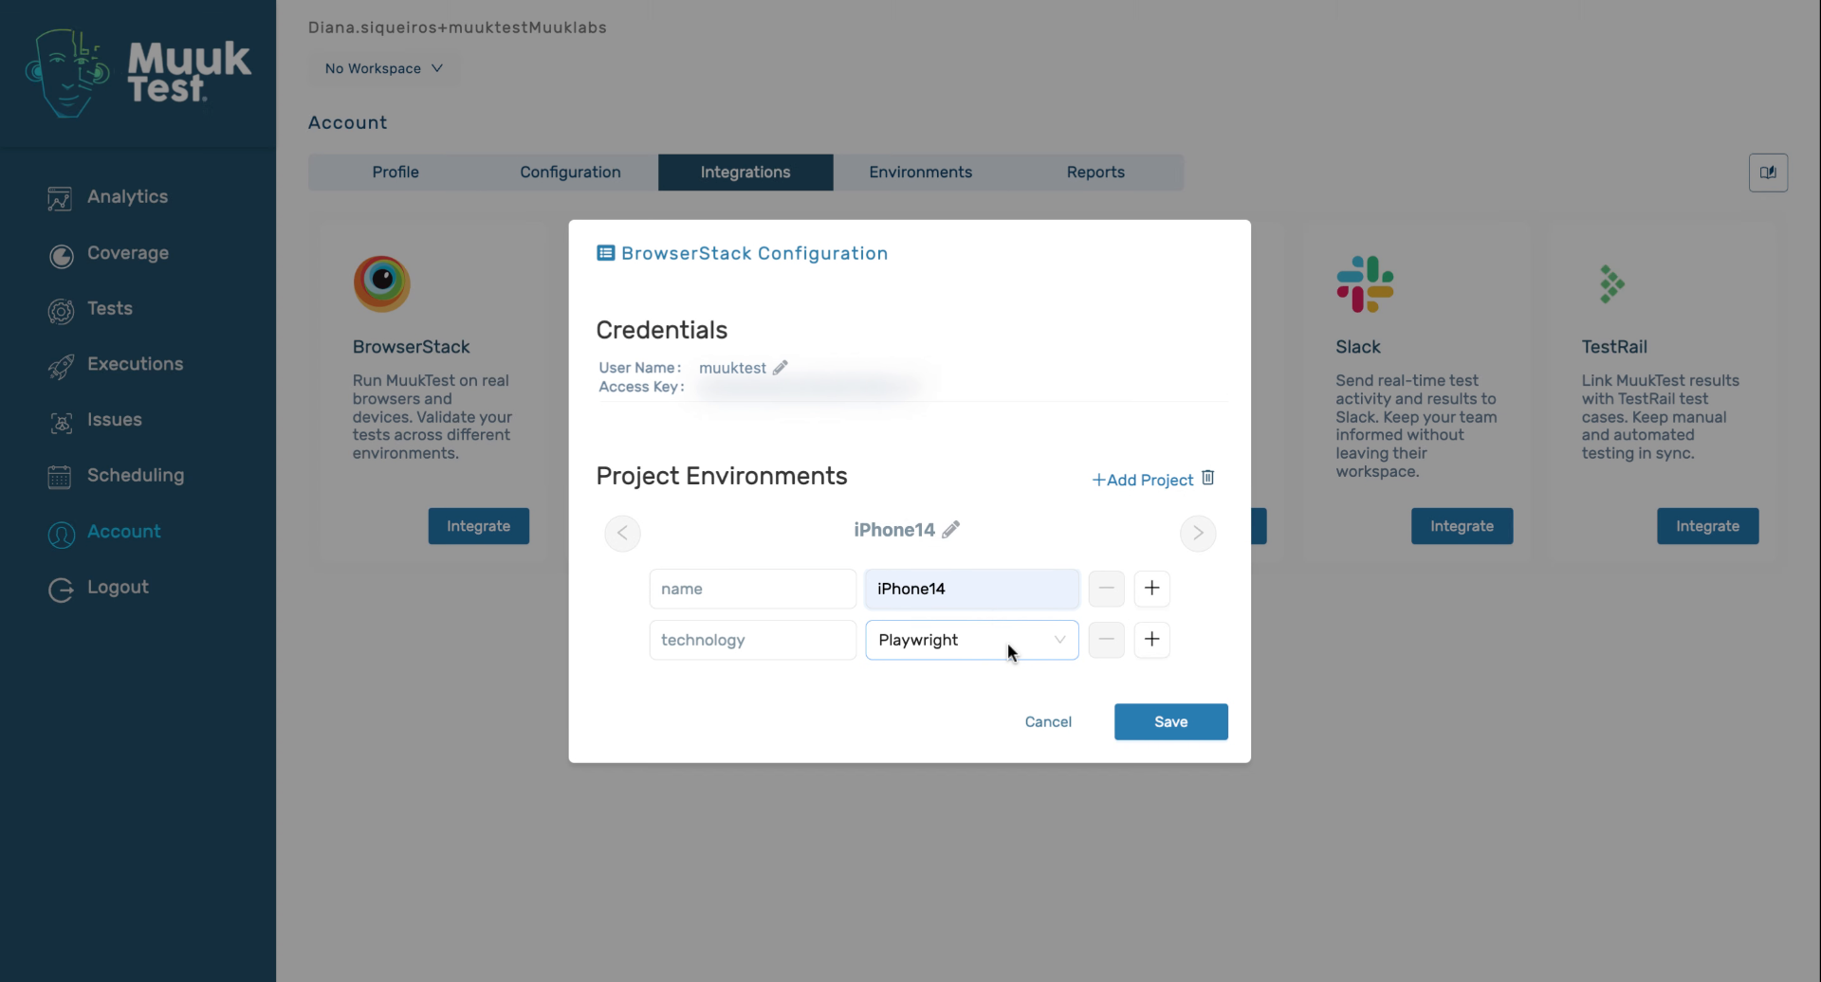1821x982 pixels.
Task: Click the iPhone14 value field
Action: pos(972,589)
